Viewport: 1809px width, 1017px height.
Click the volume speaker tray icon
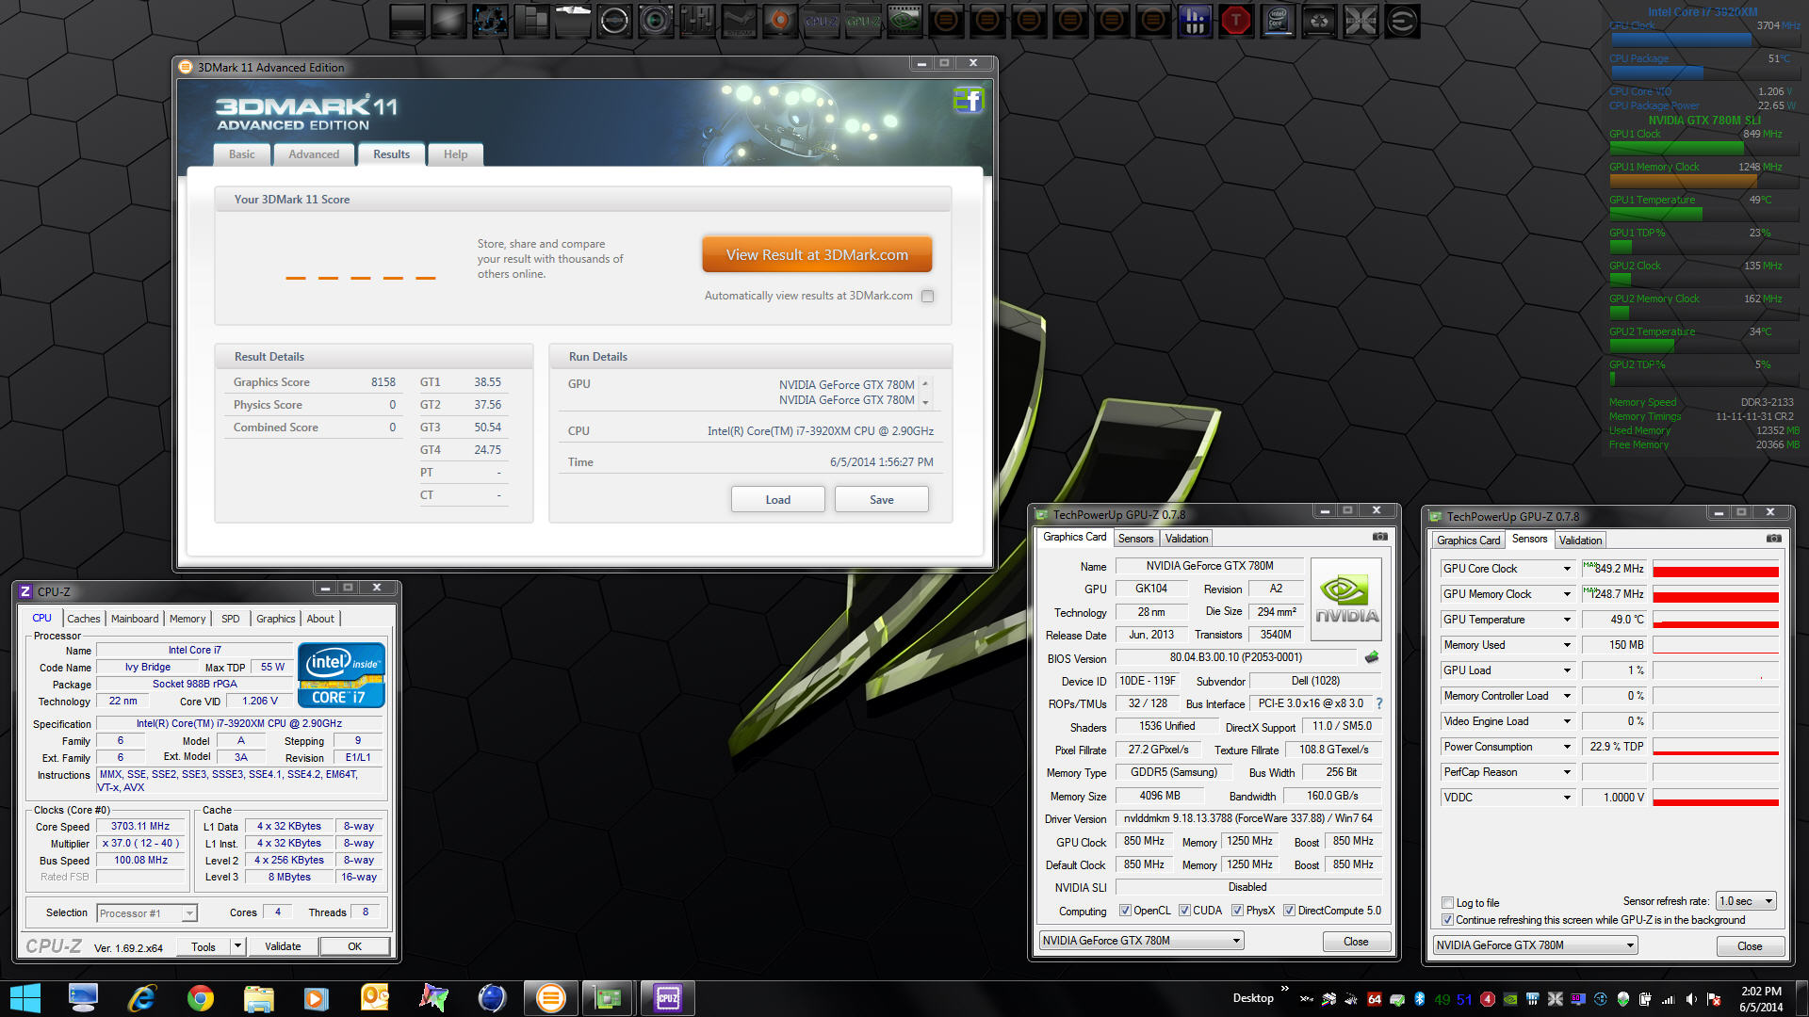tap(1691, 999)
